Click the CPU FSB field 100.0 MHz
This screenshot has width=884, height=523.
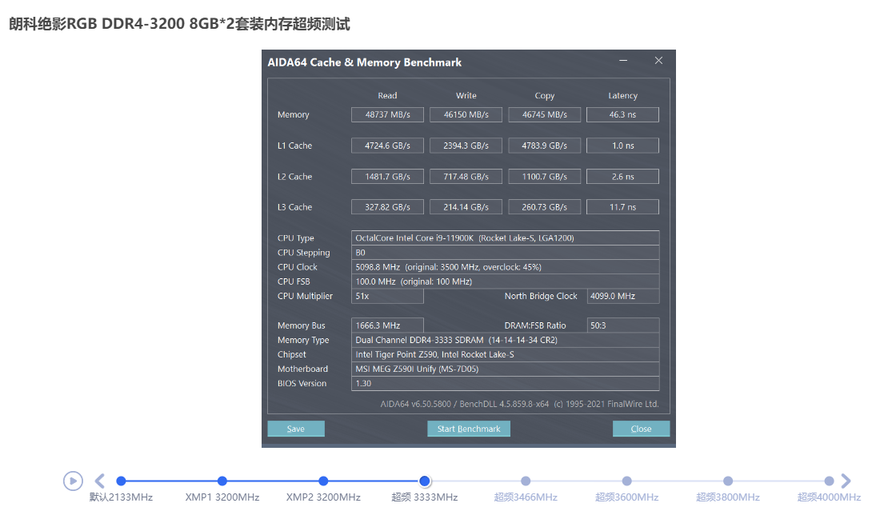tap(505, 281)
